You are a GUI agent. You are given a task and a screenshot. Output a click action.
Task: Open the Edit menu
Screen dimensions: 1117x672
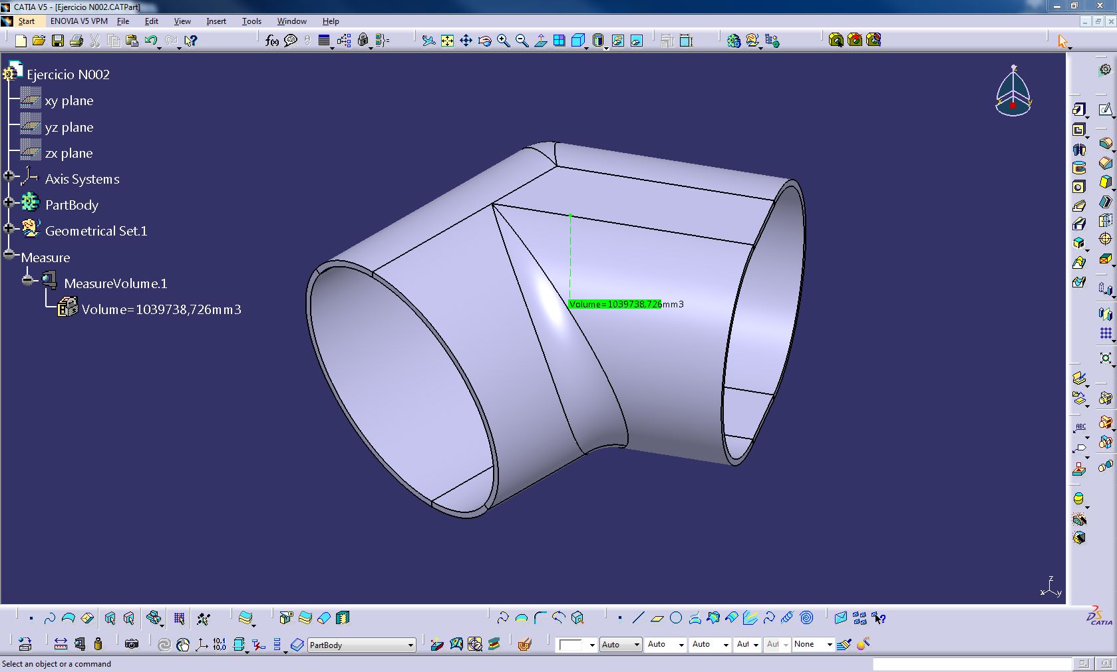pyautogui.click(x=151, y=21)
